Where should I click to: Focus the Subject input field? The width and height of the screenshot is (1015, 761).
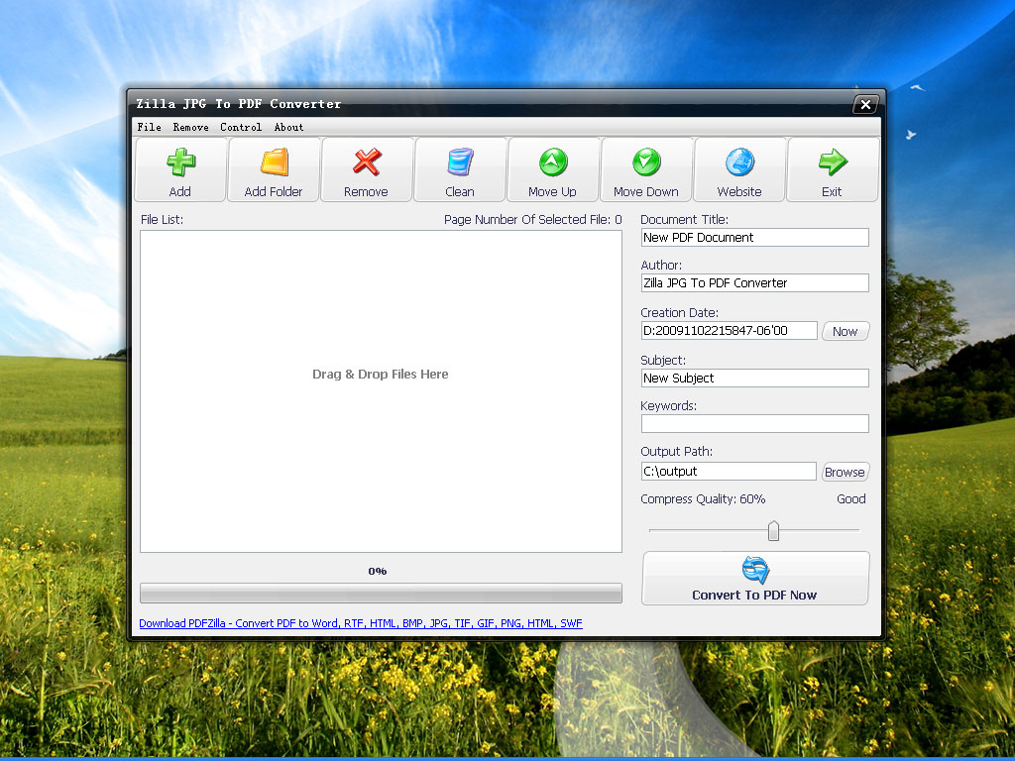(754, 378)
